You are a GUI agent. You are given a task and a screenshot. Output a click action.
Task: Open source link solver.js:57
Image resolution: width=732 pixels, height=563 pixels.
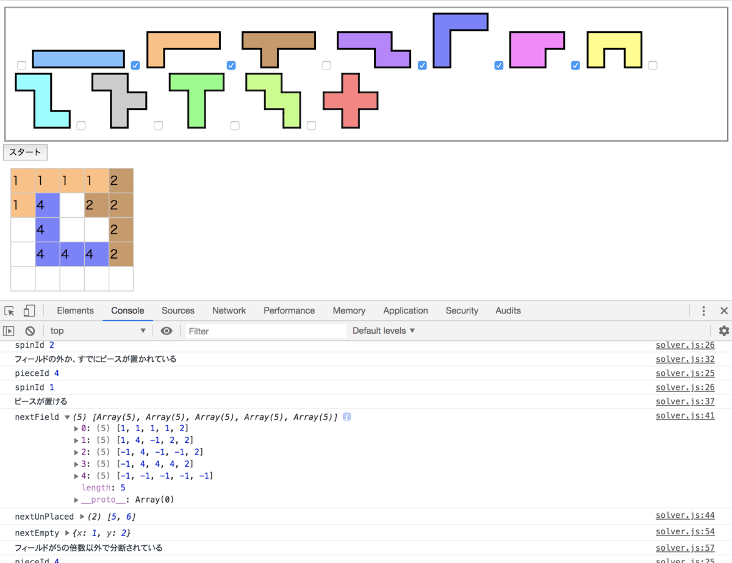pyautogui.click(x=685, y=548)
